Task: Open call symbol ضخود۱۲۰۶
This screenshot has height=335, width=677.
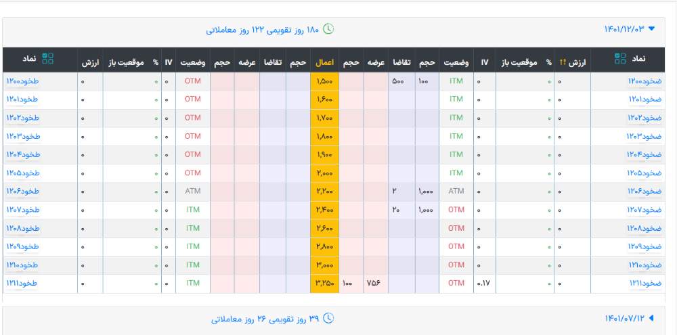Action: coord(645,192)
